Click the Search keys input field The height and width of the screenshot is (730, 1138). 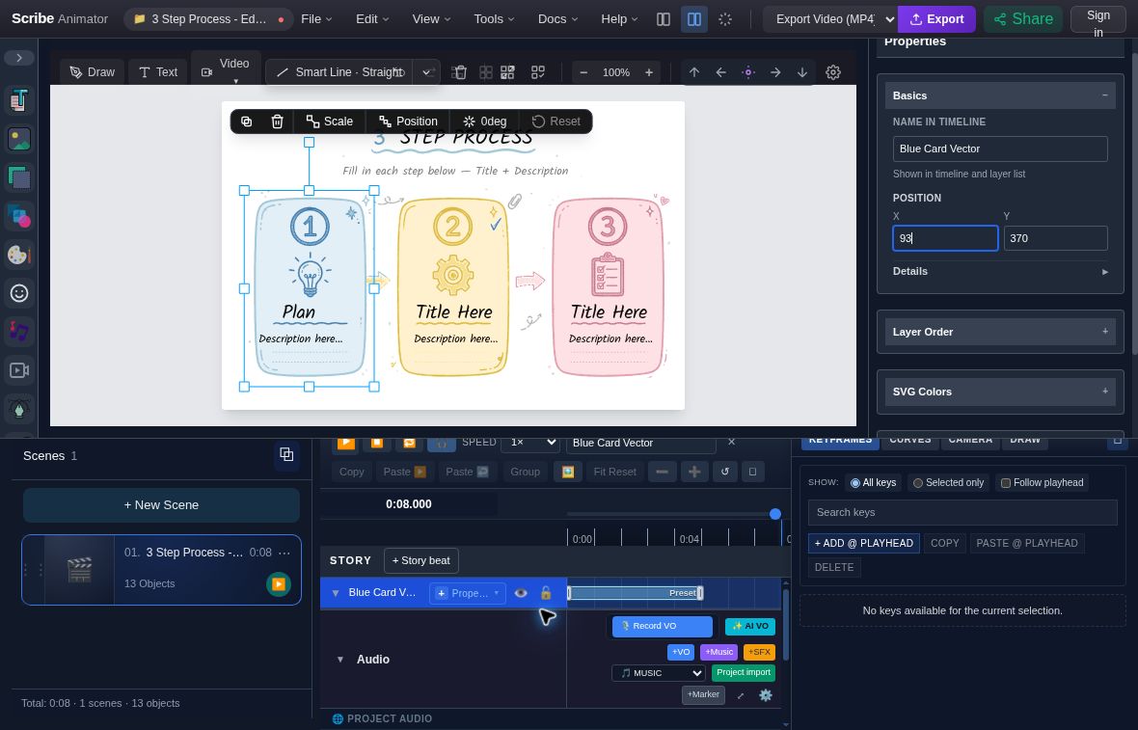click(x=962, y=512)
